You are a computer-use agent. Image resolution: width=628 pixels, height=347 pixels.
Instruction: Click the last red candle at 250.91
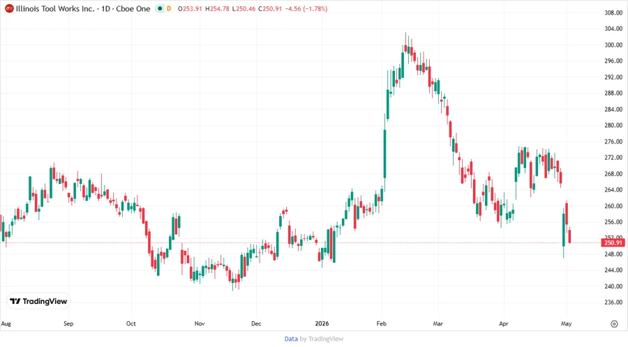pos(569,236)
